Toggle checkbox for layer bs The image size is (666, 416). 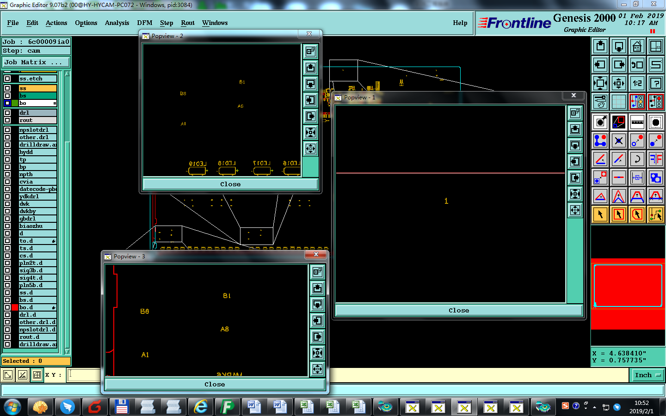tap(7, 96)
